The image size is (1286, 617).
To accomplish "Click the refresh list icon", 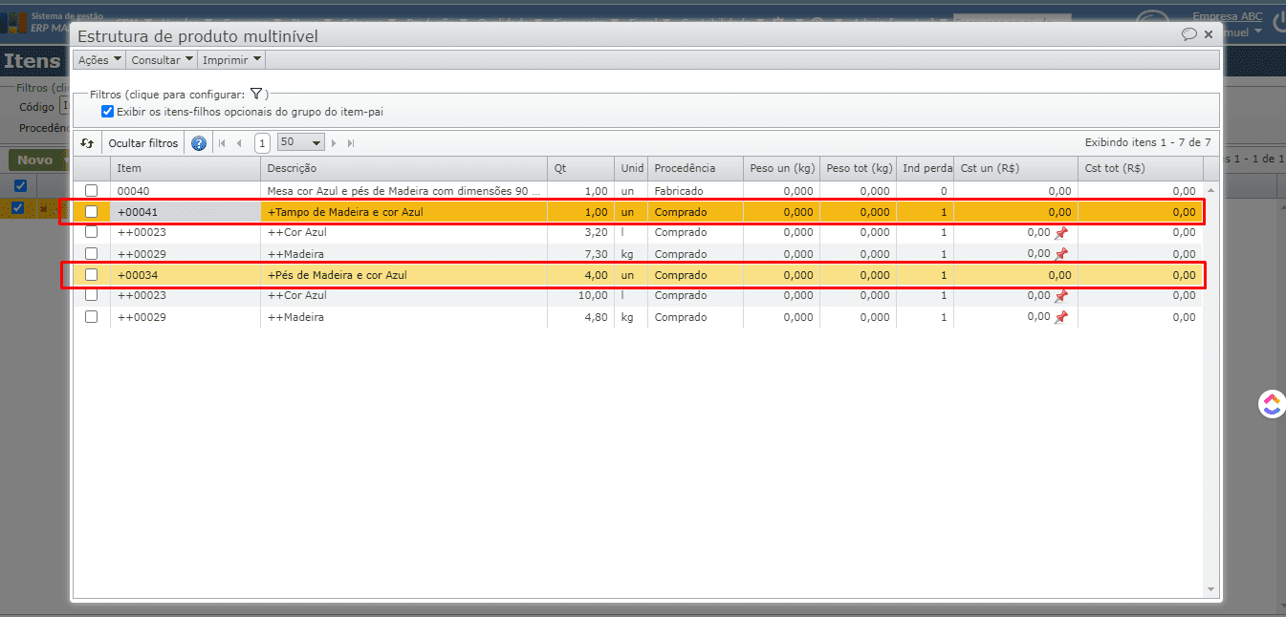I will [87, 143].
